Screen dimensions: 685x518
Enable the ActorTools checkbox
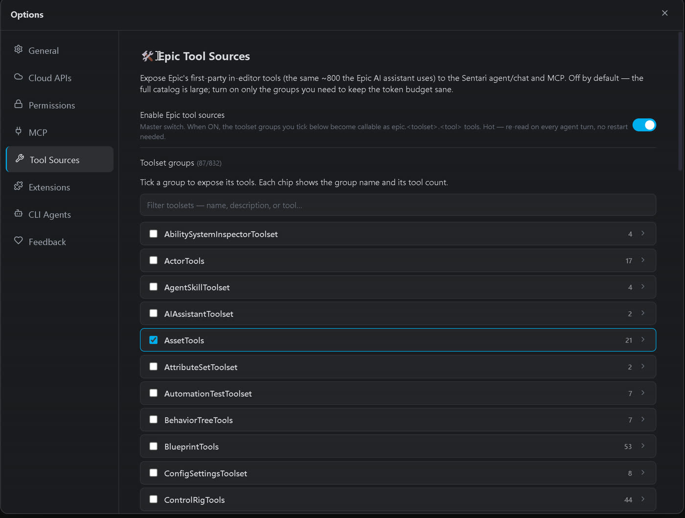154,260
